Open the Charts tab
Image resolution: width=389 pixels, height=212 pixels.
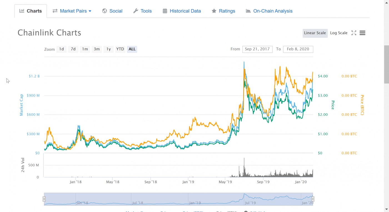click(x=31, y=11)
